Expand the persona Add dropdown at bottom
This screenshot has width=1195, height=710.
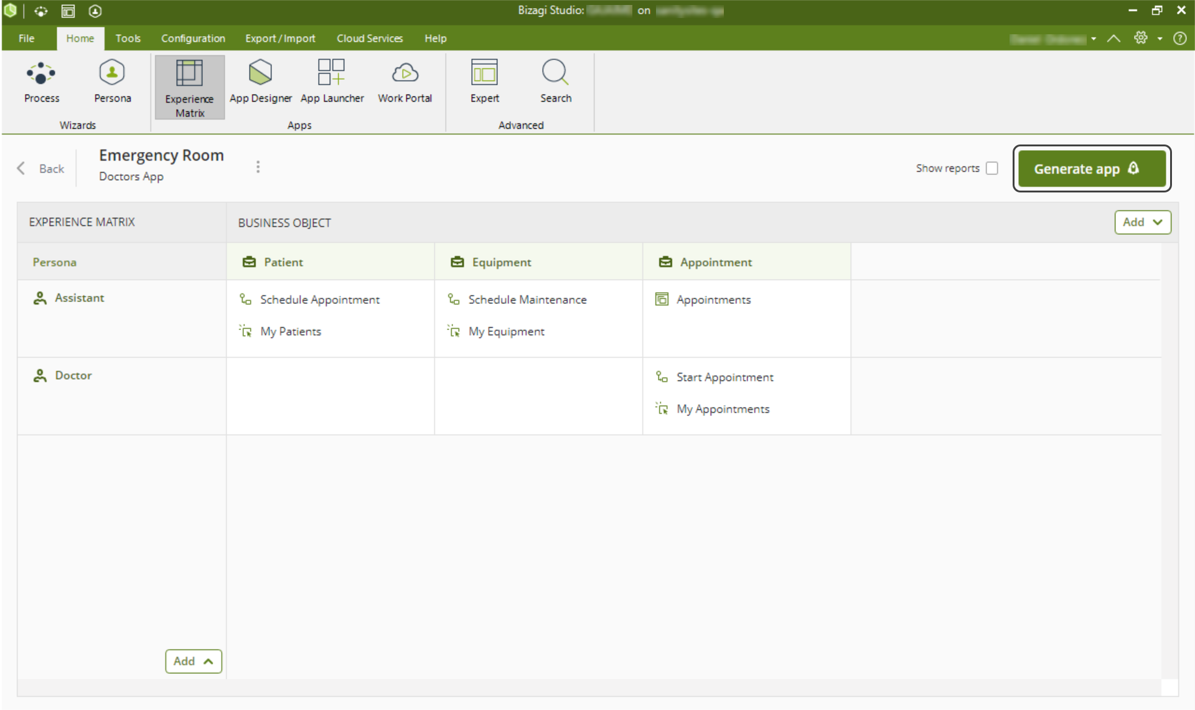click(x=194, y=661)
